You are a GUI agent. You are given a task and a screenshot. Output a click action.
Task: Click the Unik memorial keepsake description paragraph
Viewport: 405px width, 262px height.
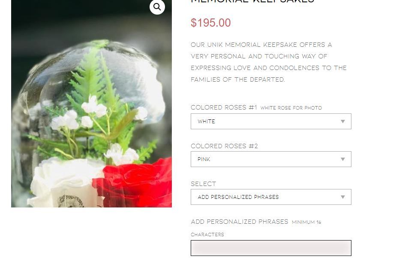click(269, 62)
